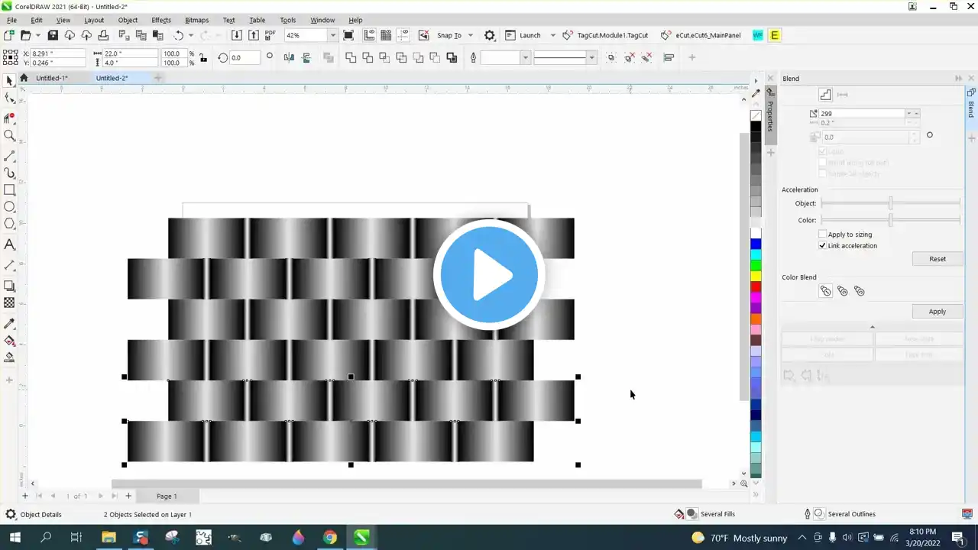Select the Transparency tool checkerboard icon
The image size is (978, 550).
(x=9, y=302)
